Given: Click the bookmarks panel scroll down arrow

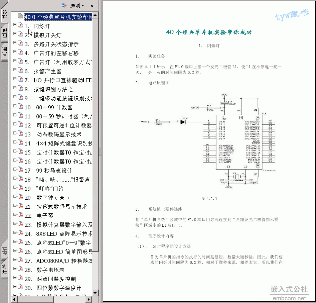Looking at the screenshot, I should pos(95,293).
